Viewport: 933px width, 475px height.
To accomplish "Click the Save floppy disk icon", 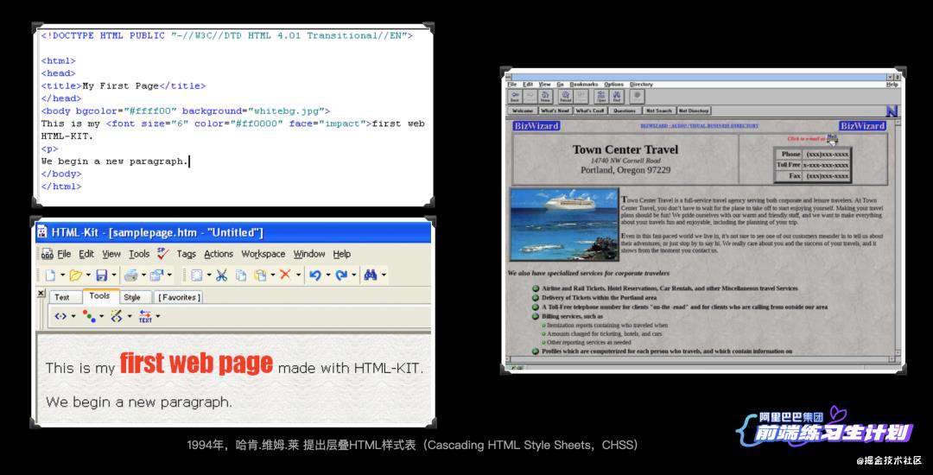I will [x=101, y=275].
